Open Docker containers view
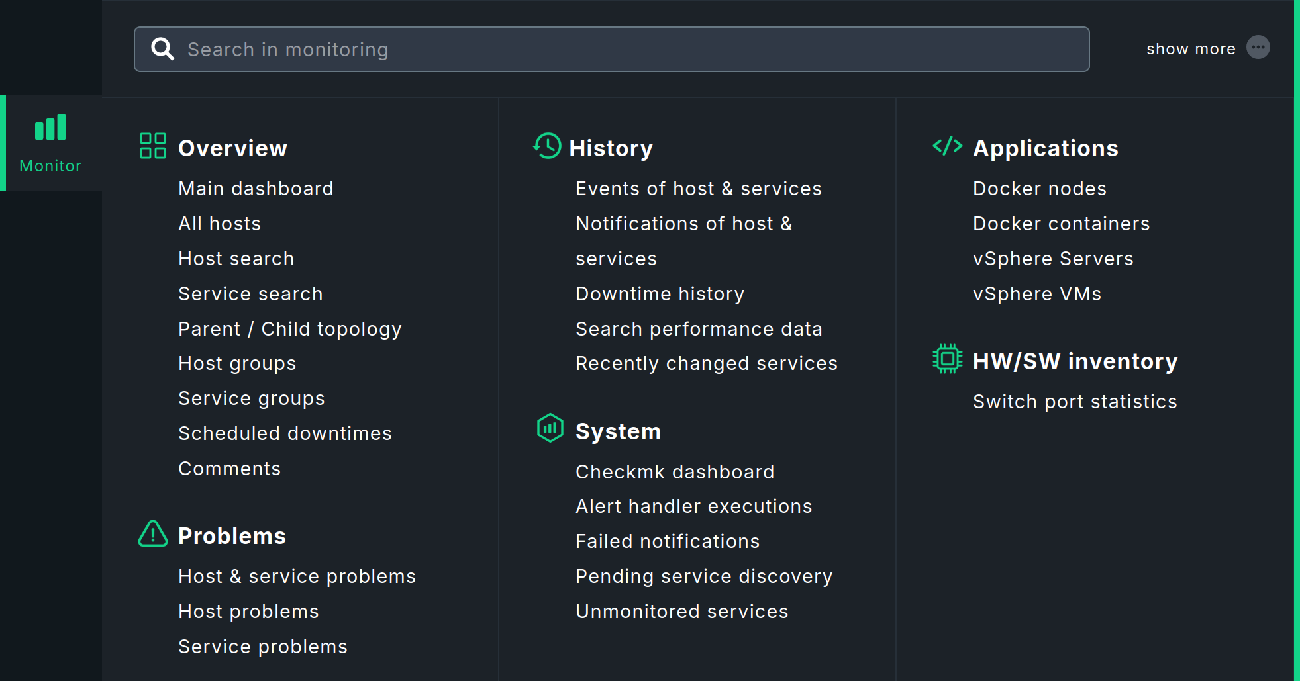The width and height of the screenshot is (1300, 681). [1061, 223]
